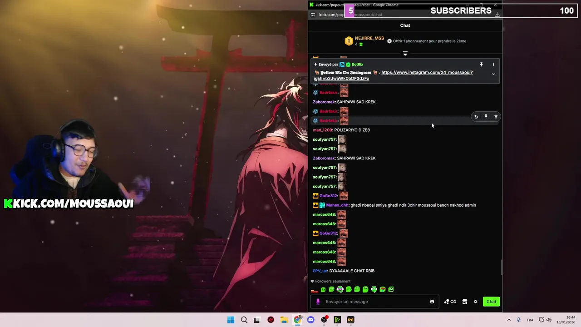Screen dimensions: 581x327
Task: Switch to Google Chrome on the taskbar
Action: [x=297, y=320]
